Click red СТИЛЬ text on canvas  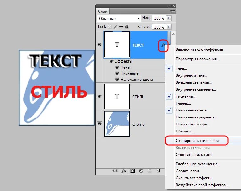pyautogui.click(x=59, y=92)
